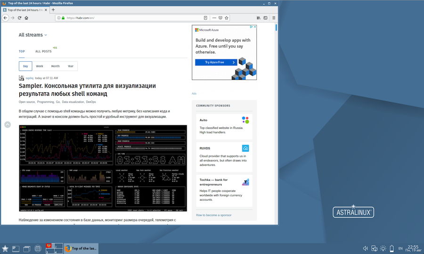Open the Firefox hamburger menu

274,18
